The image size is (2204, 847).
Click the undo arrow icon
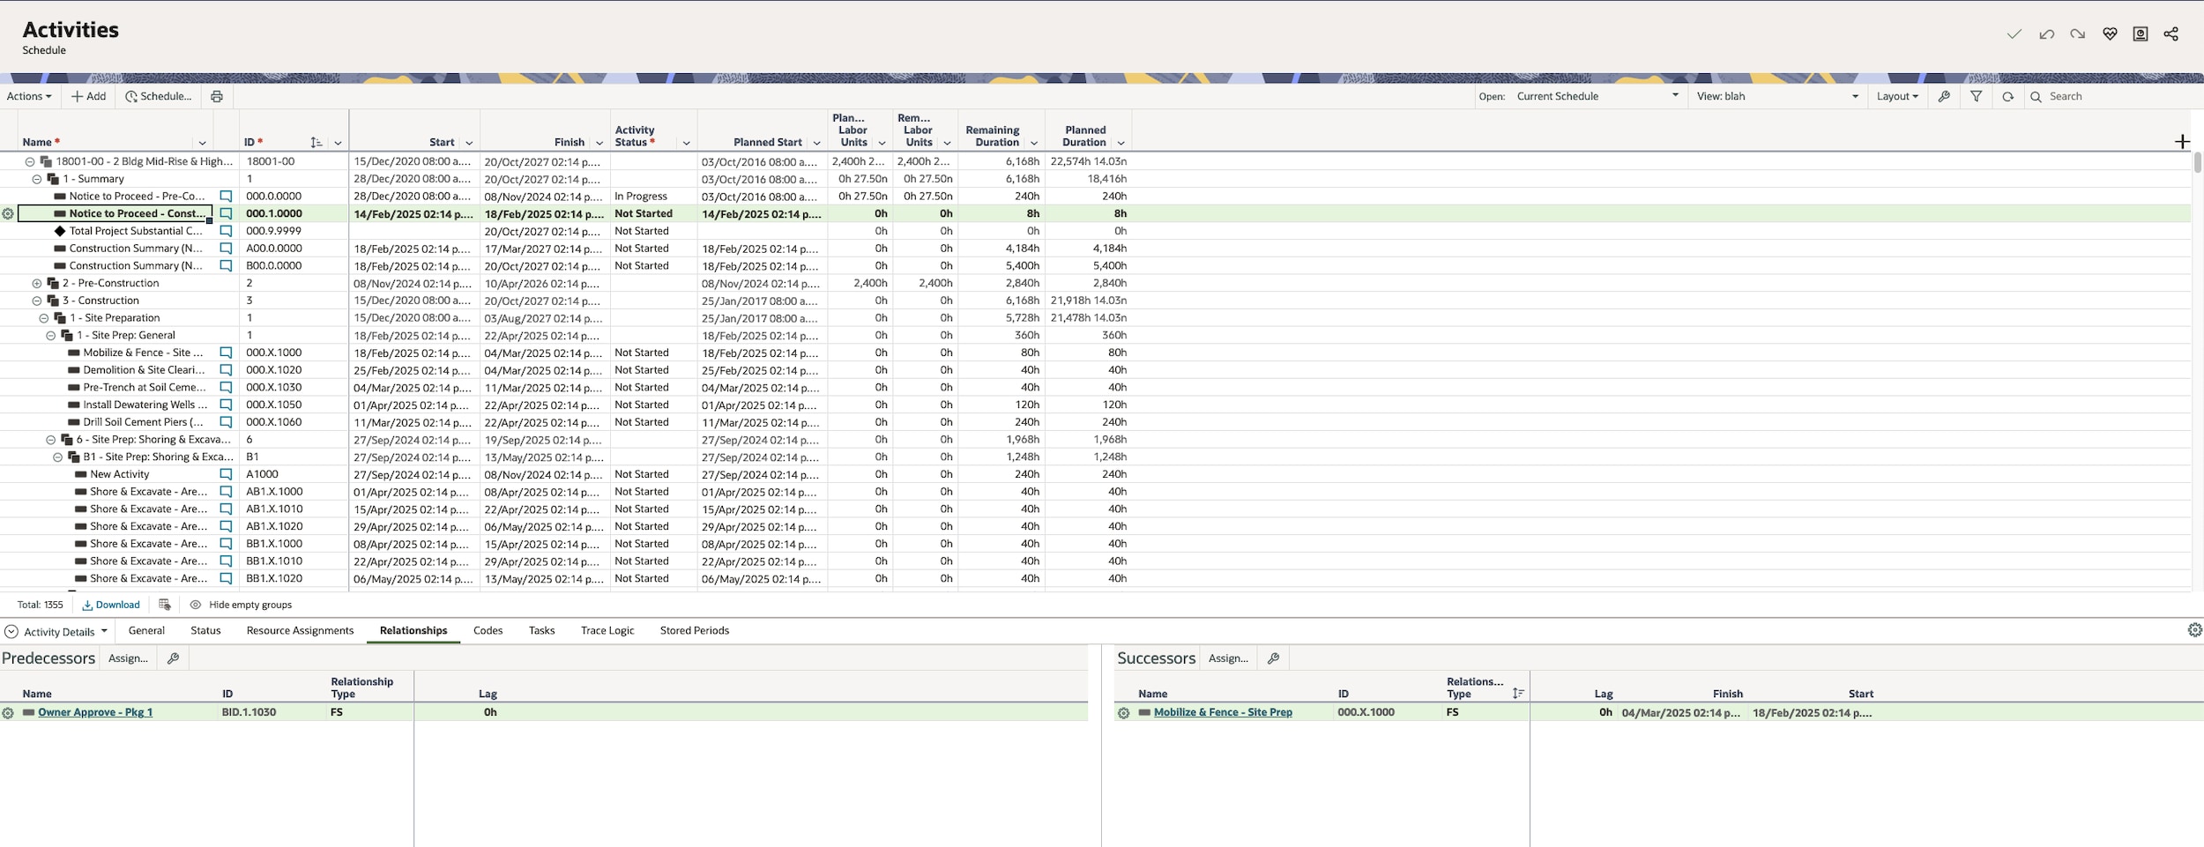[x=2046, y=34]
